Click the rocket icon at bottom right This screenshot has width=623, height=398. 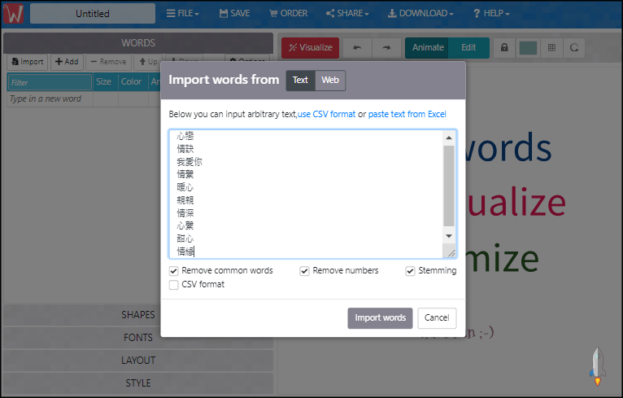click(597, 366)
